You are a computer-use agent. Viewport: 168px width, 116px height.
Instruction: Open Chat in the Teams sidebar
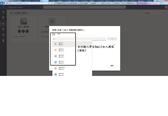(x=3, y=18)
